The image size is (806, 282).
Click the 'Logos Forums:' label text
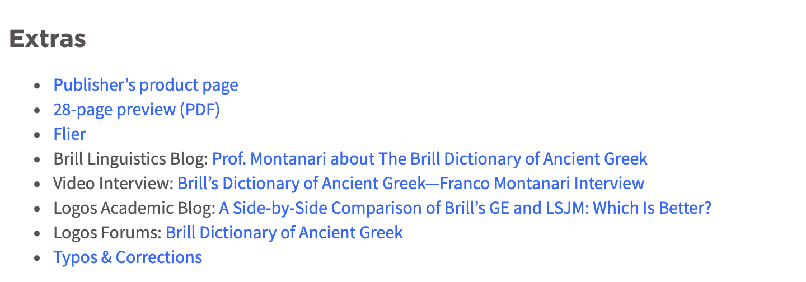click(108, 233)
